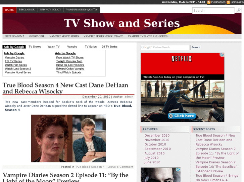Open the PRIVACY POLICY page

(x=50, y=10)
